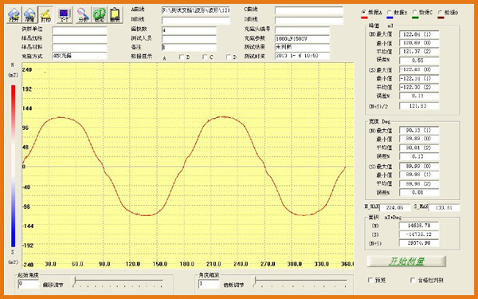Enable the B data display checkbox

(182, 57)
